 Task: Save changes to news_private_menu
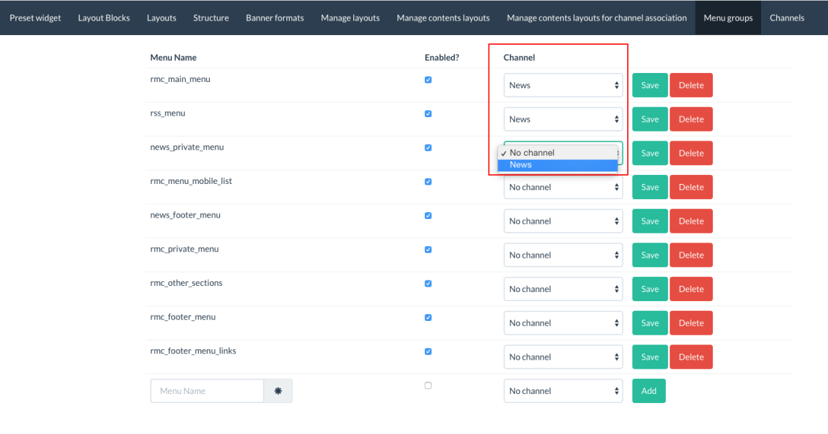click(649, 153)
